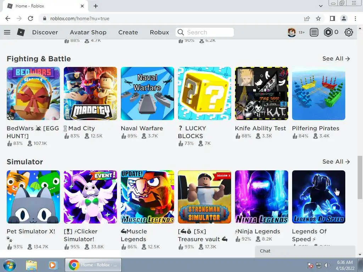Open Lucky Blocks game thumbnail
The height and width of the screenshot is (272, 363).
tap(205, 93)
